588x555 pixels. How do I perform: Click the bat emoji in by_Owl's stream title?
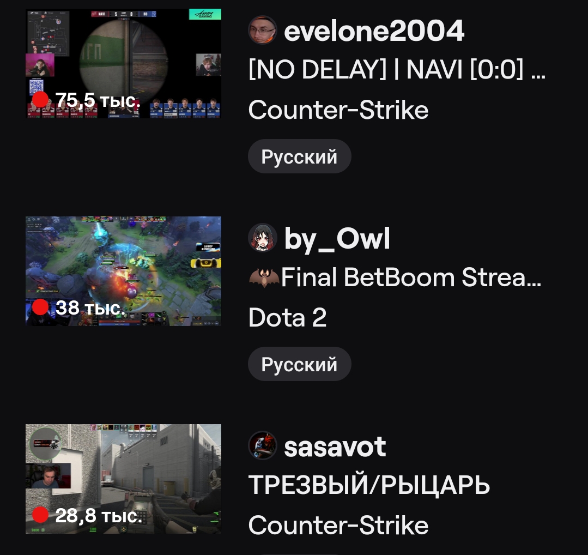pyautogui.click(x=264, y=277)
